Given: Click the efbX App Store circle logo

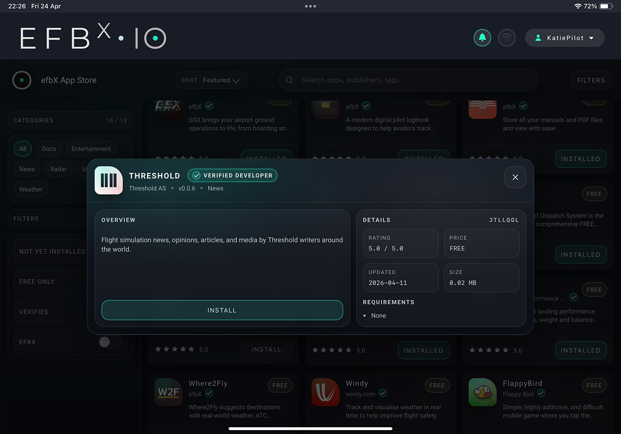Looking at the screenshot, I should (x=22, y=80).
